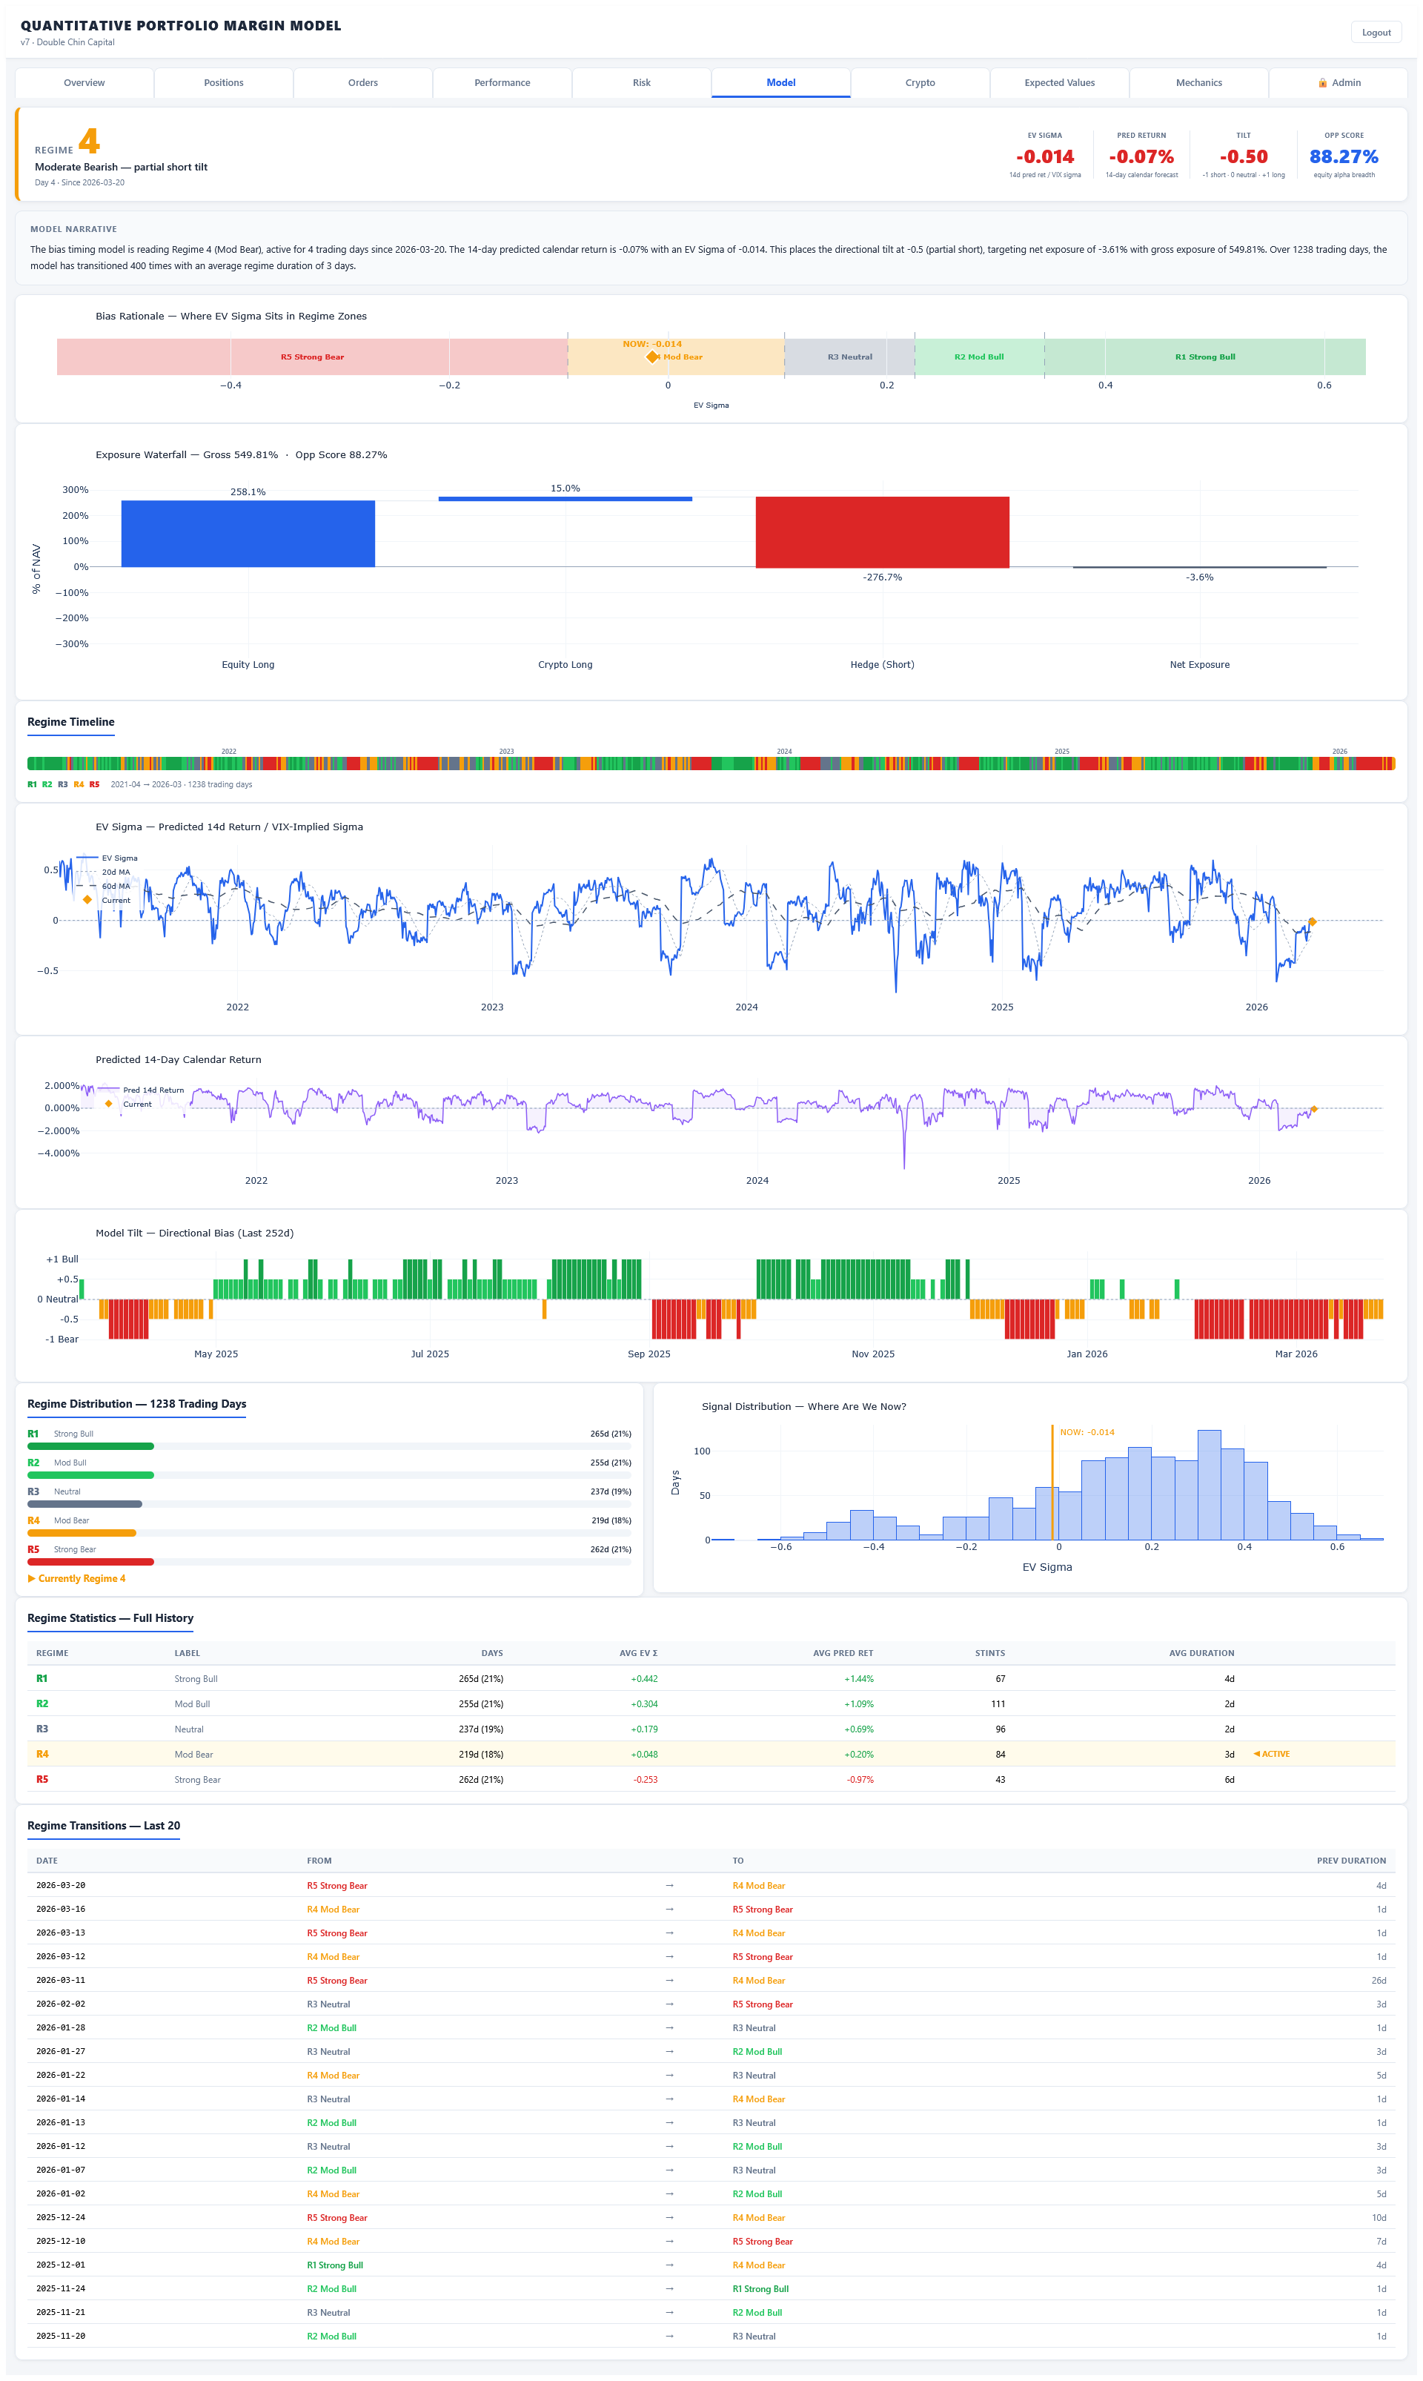Switch to the Positions tab
1423x2381 pixels.
(x=223, y=82)
